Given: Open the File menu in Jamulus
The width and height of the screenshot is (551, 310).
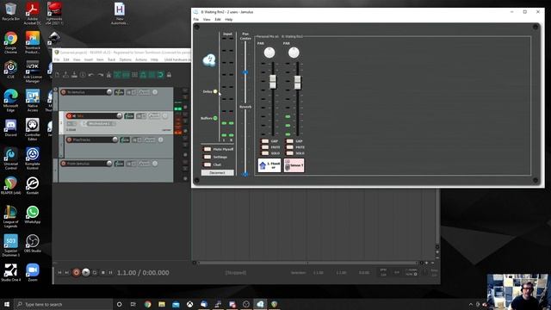Looking at the screenshot, I should click(x=196, y=19).
